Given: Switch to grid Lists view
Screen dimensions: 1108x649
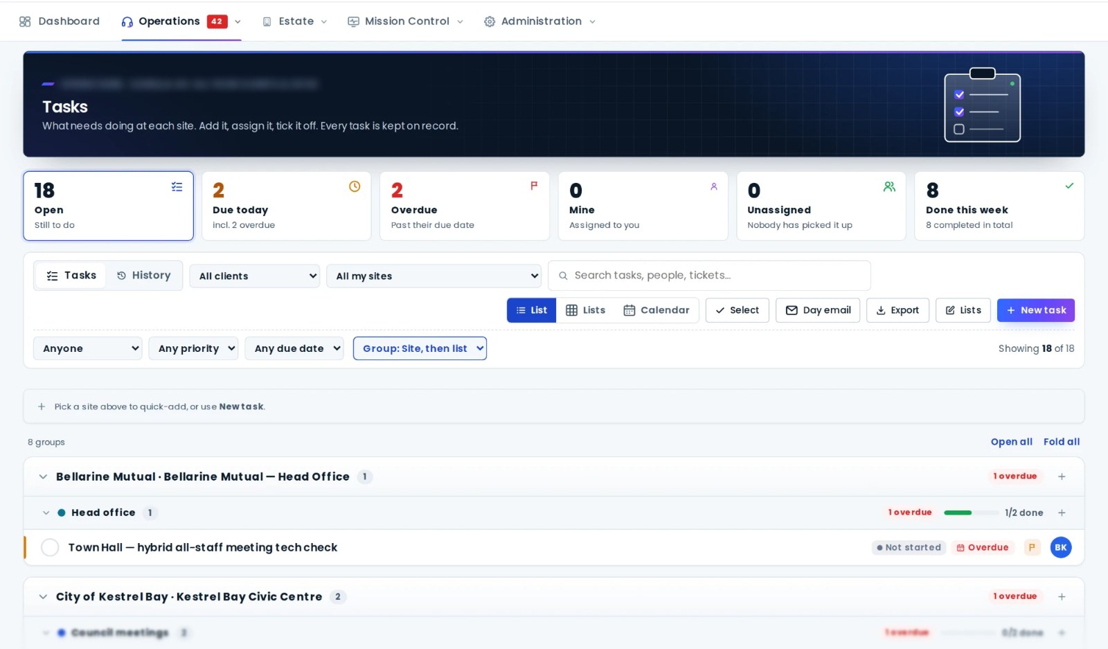Looking at the screenshot, I should [586, 310].
